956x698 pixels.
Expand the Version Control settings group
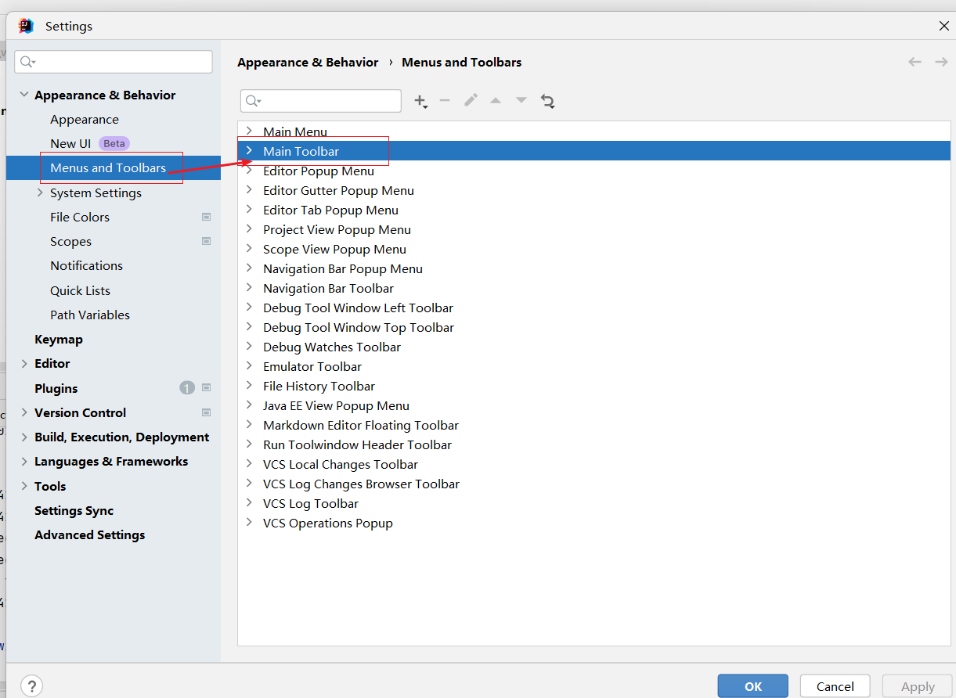[23, 412]
